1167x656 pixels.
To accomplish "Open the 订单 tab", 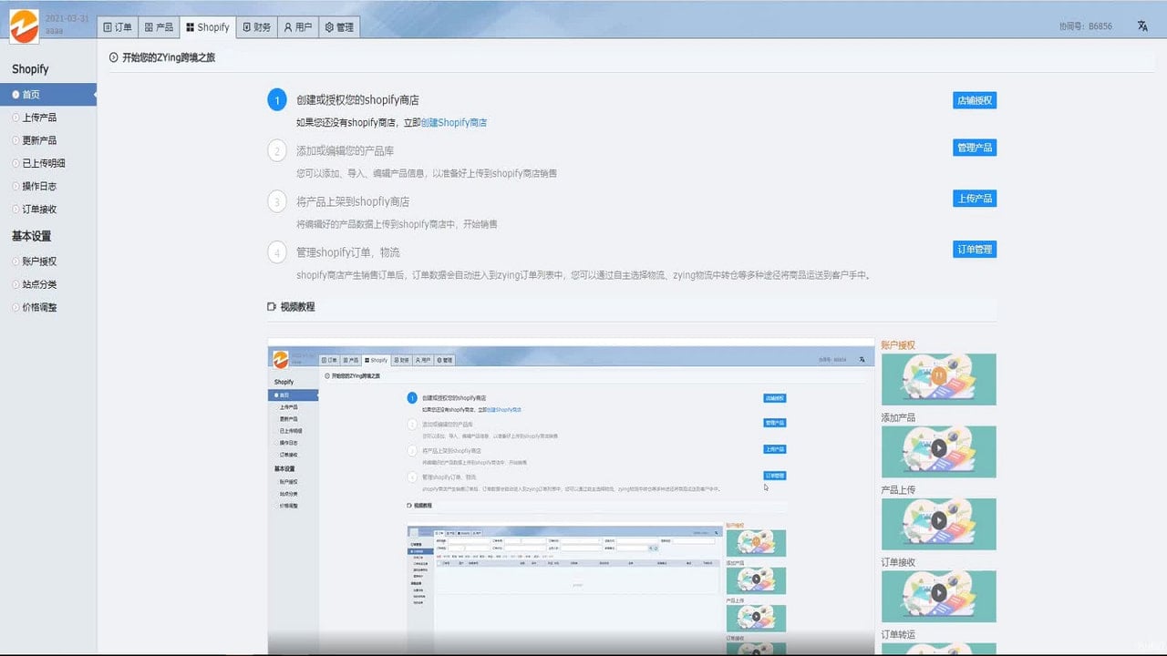I will 118,27.
